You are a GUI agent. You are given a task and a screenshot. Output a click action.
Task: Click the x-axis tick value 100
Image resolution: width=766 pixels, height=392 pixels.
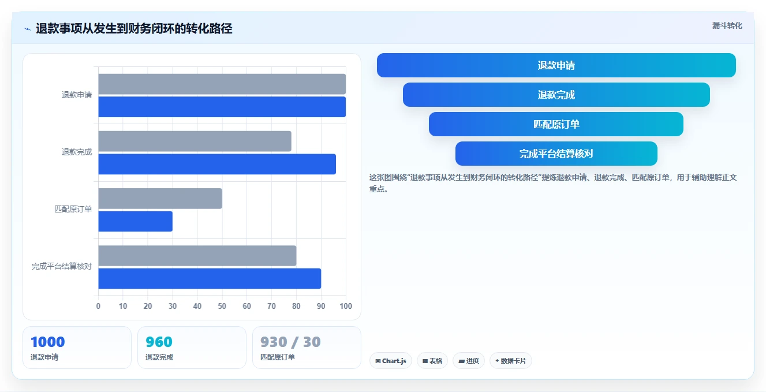pos(346,306)
